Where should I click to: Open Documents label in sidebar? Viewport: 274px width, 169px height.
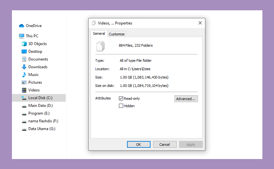38,59
